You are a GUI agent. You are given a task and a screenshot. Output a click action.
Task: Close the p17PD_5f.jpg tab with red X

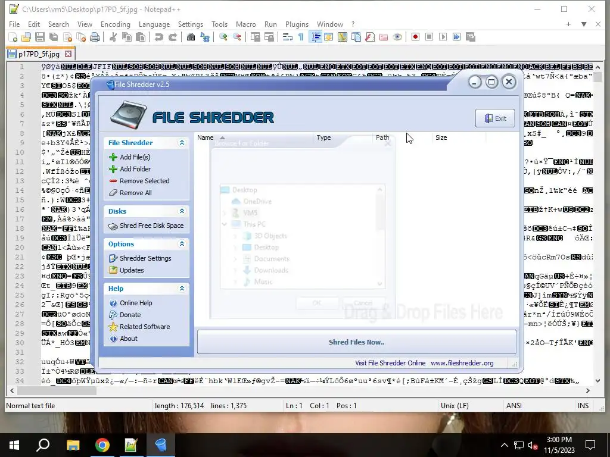click(69, 54)
